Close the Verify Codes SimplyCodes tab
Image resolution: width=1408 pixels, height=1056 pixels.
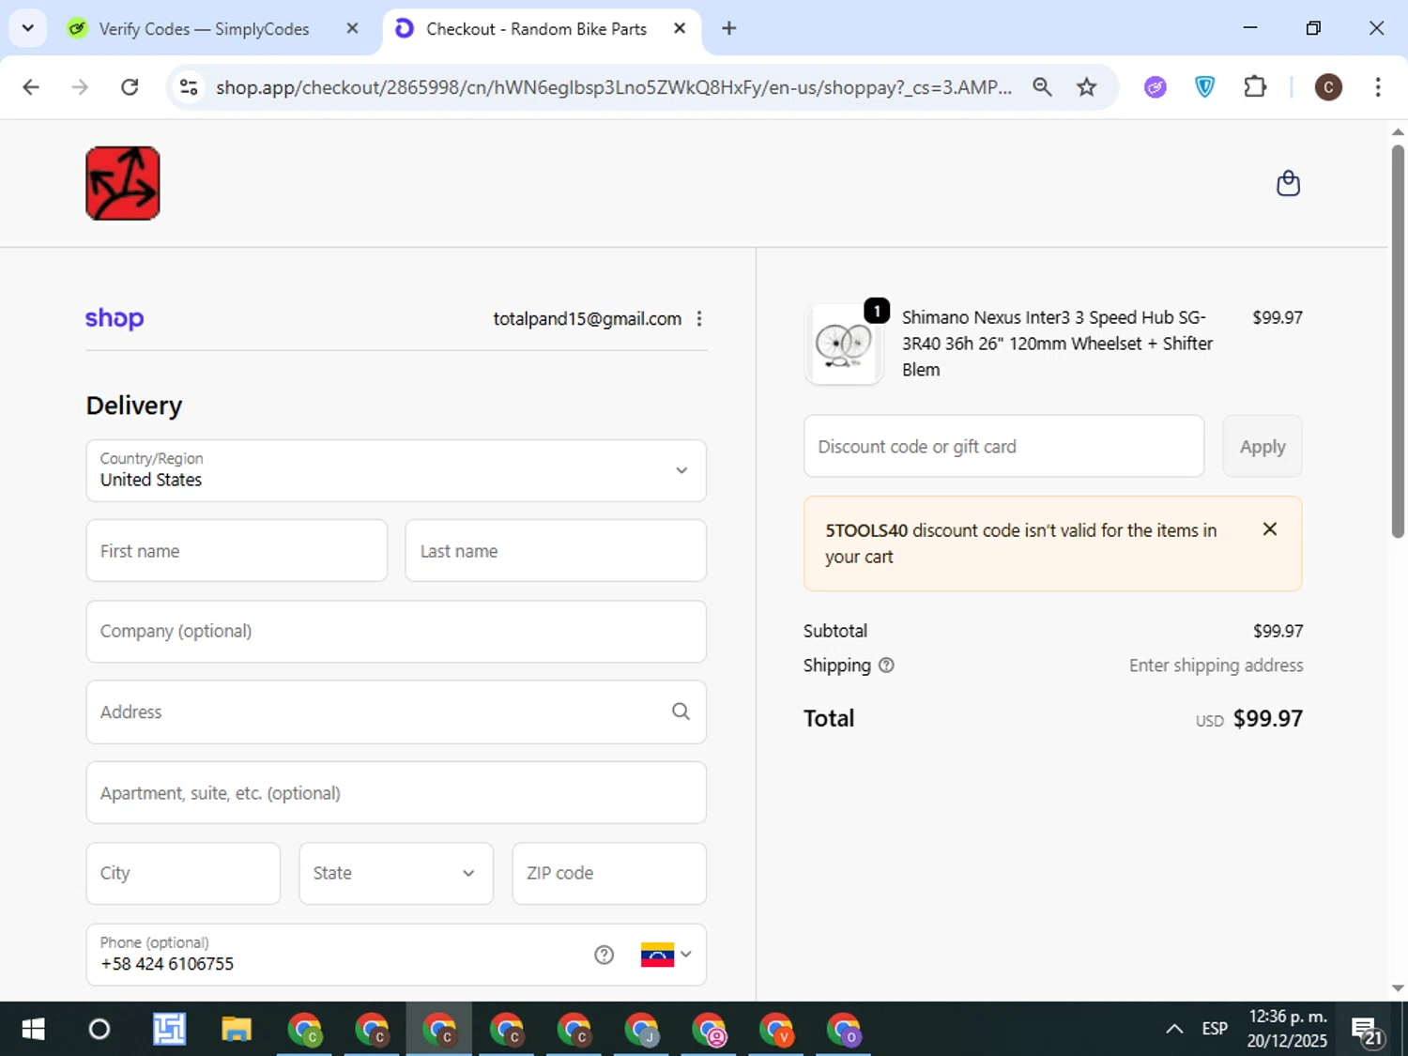coord(352,28)
